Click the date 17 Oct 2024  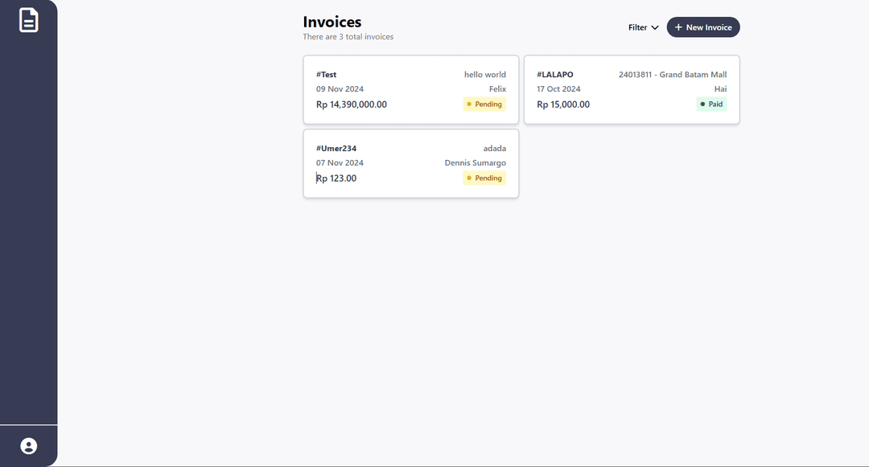pyautogui.click(x=558, y=89)
